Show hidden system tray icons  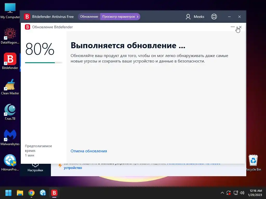[222, 193]
